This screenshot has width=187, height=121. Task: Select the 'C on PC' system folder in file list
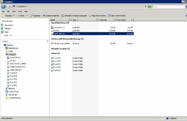(57, 58)
